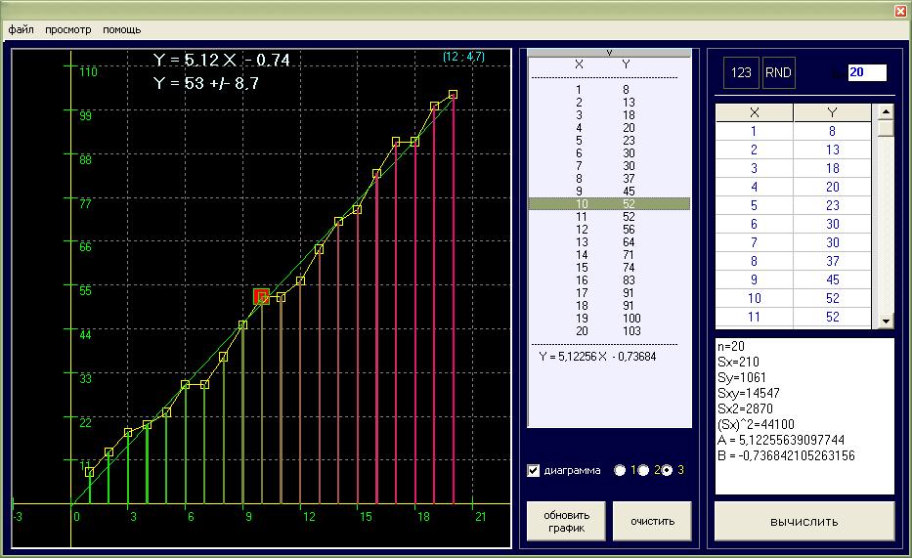This screenshot has height=558, width=912.
Task: Open the файл menu
Action: 21,29
